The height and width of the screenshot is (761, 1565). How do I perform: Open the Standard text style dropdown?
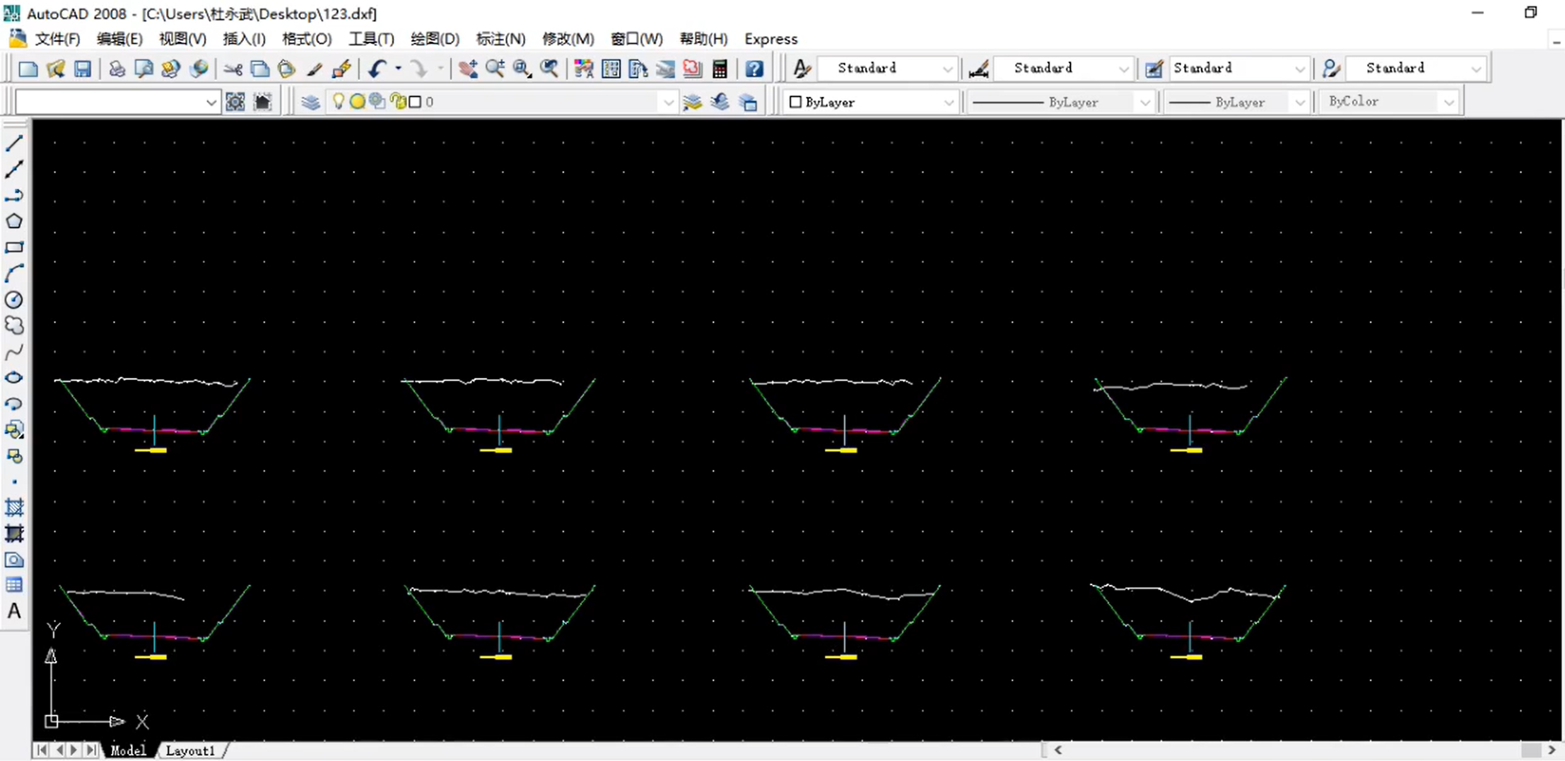click(x=947, y=68)
